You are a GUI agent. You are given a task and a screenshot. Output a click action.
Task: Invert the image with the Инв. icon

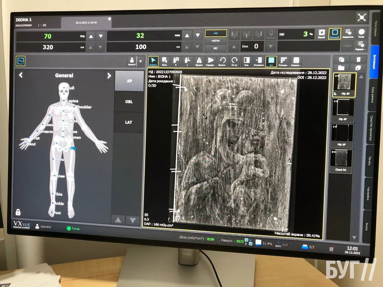coord(246,61)
